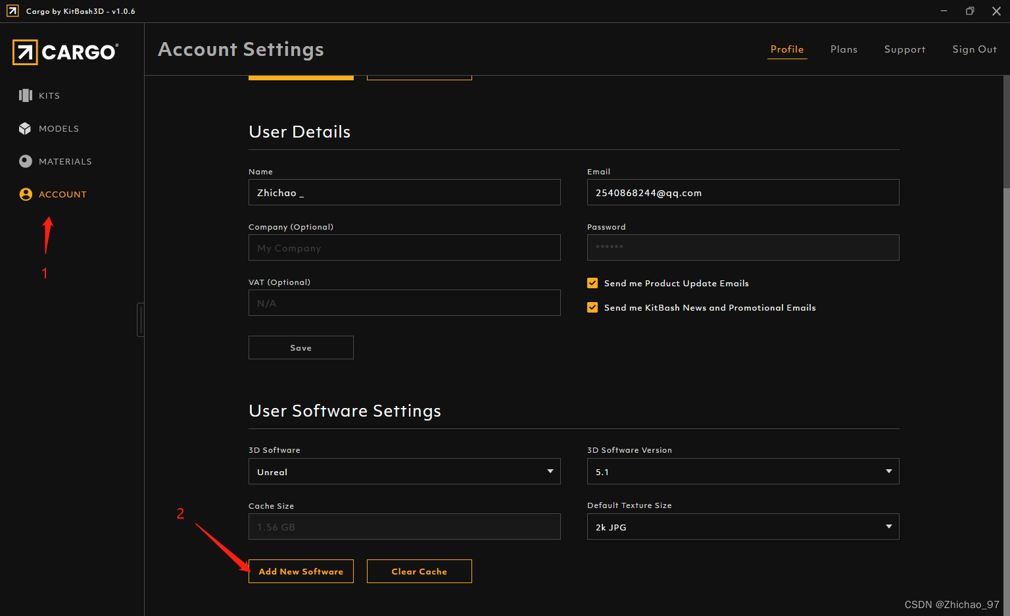Viewport: 1010px width, 616px height.
Task: Open the Support tab
Action: (905, 49)
